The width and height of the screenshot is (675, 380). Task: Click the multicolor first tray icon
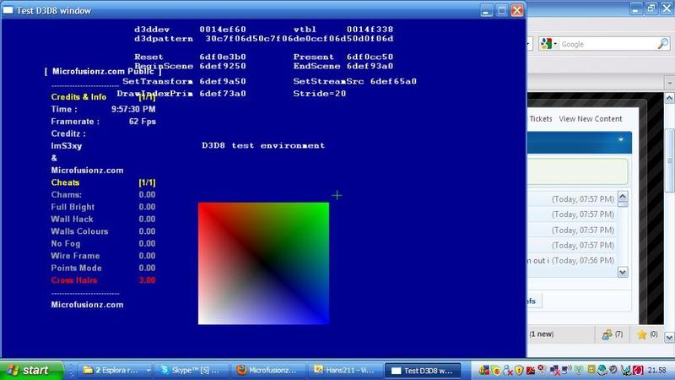point(483,370)
